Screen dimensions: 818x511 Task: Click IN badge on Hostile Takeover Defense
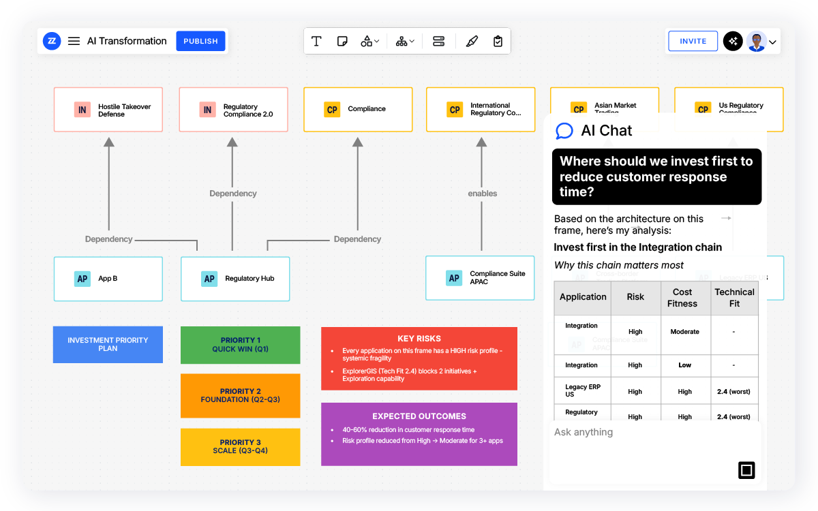(x=82, y=110)
